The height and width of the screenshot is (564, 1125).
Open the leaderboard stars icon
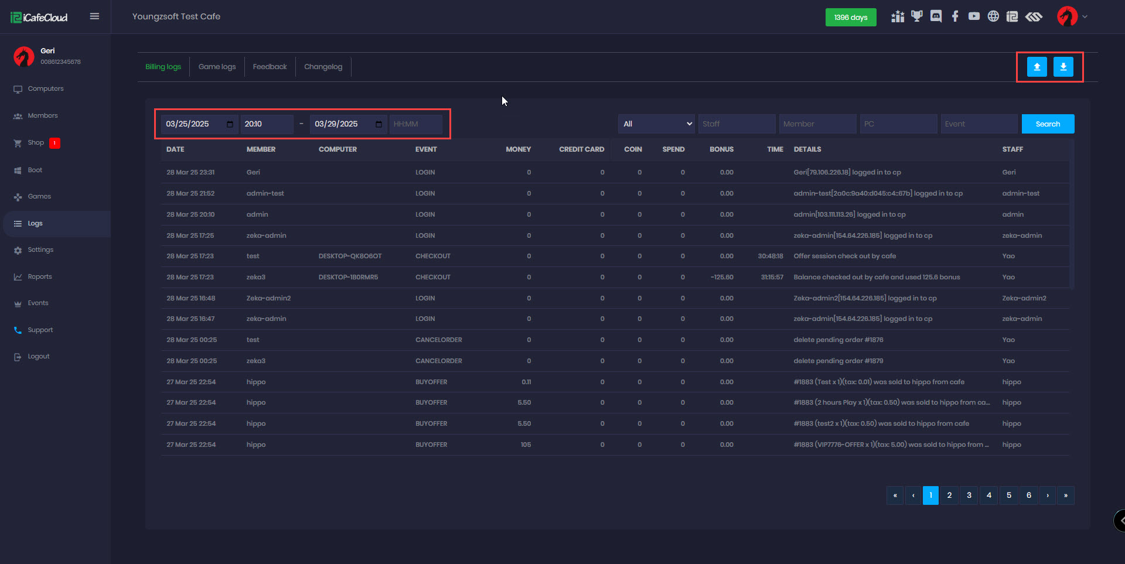click(898, 16)
